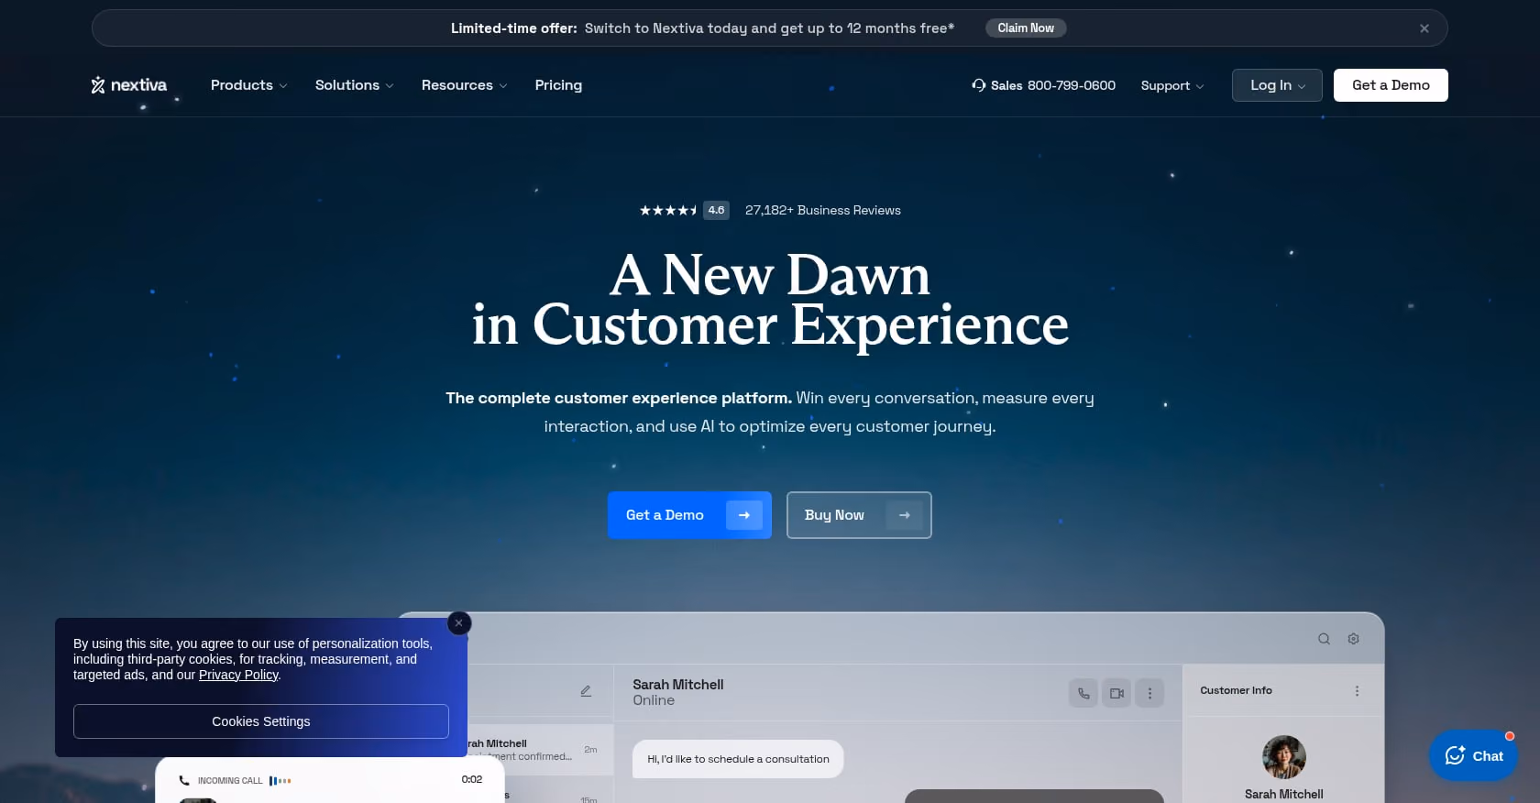Click the 4.6 rating badge
Image resolution: width=1540 pixels, height=803 pixels.
coord(716,210)
